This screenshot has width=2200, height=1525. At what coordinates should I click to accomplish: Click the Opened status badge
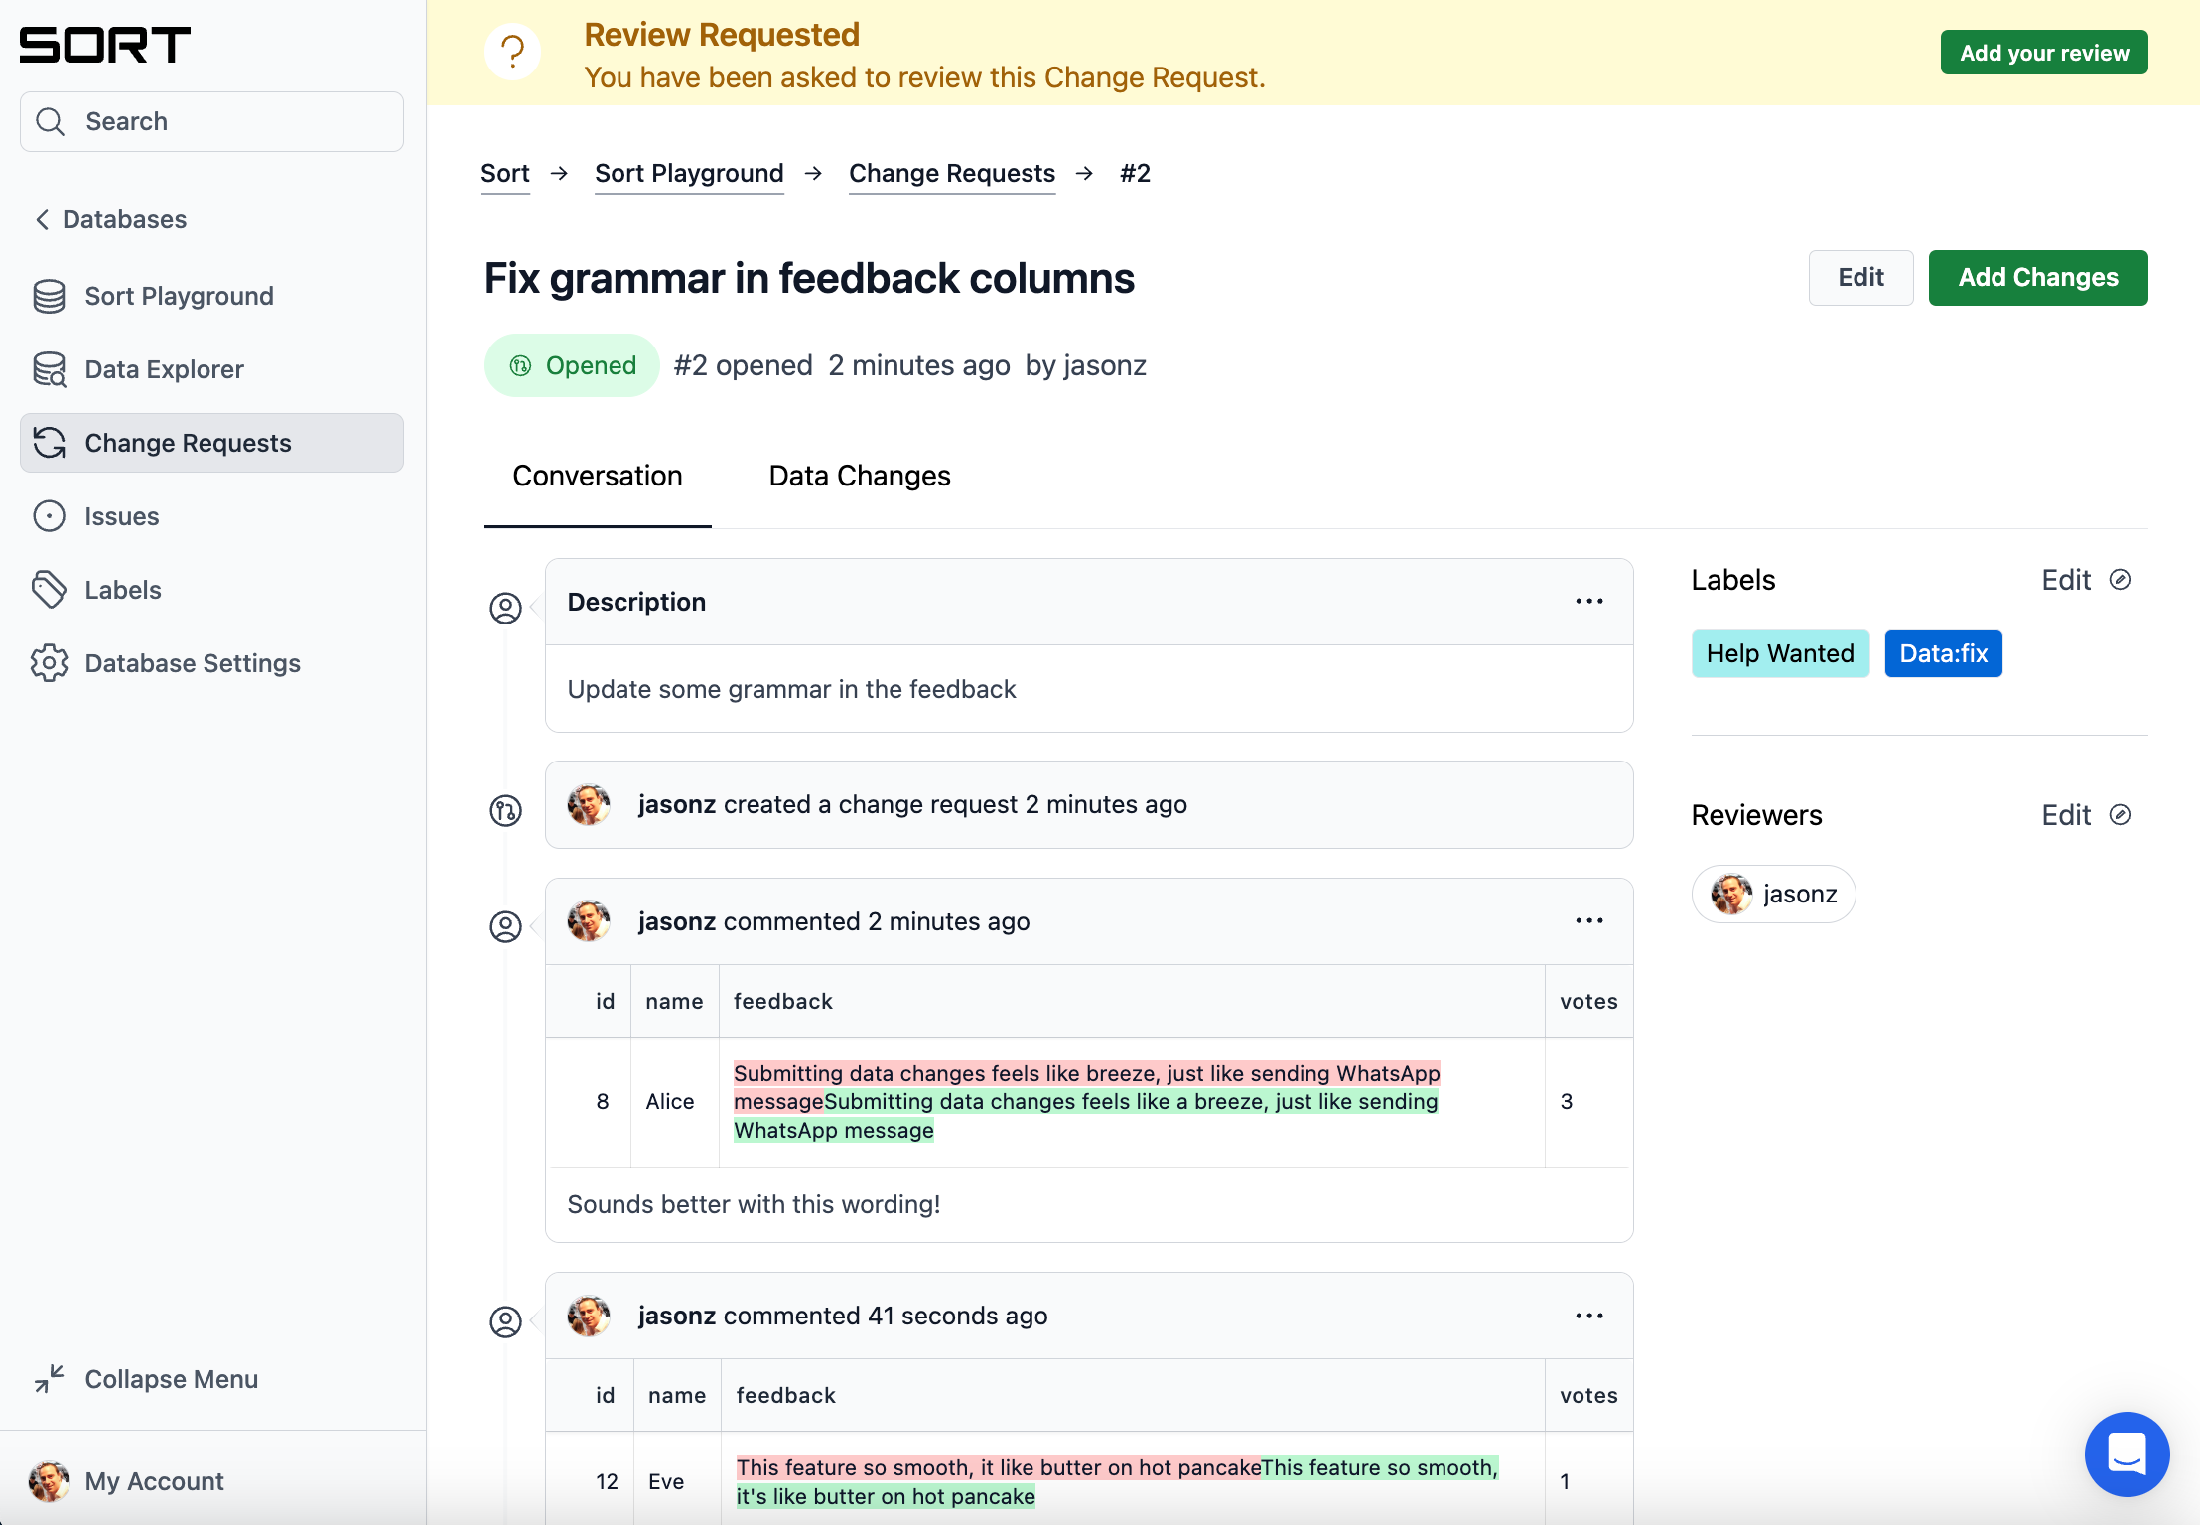point(572,365)
